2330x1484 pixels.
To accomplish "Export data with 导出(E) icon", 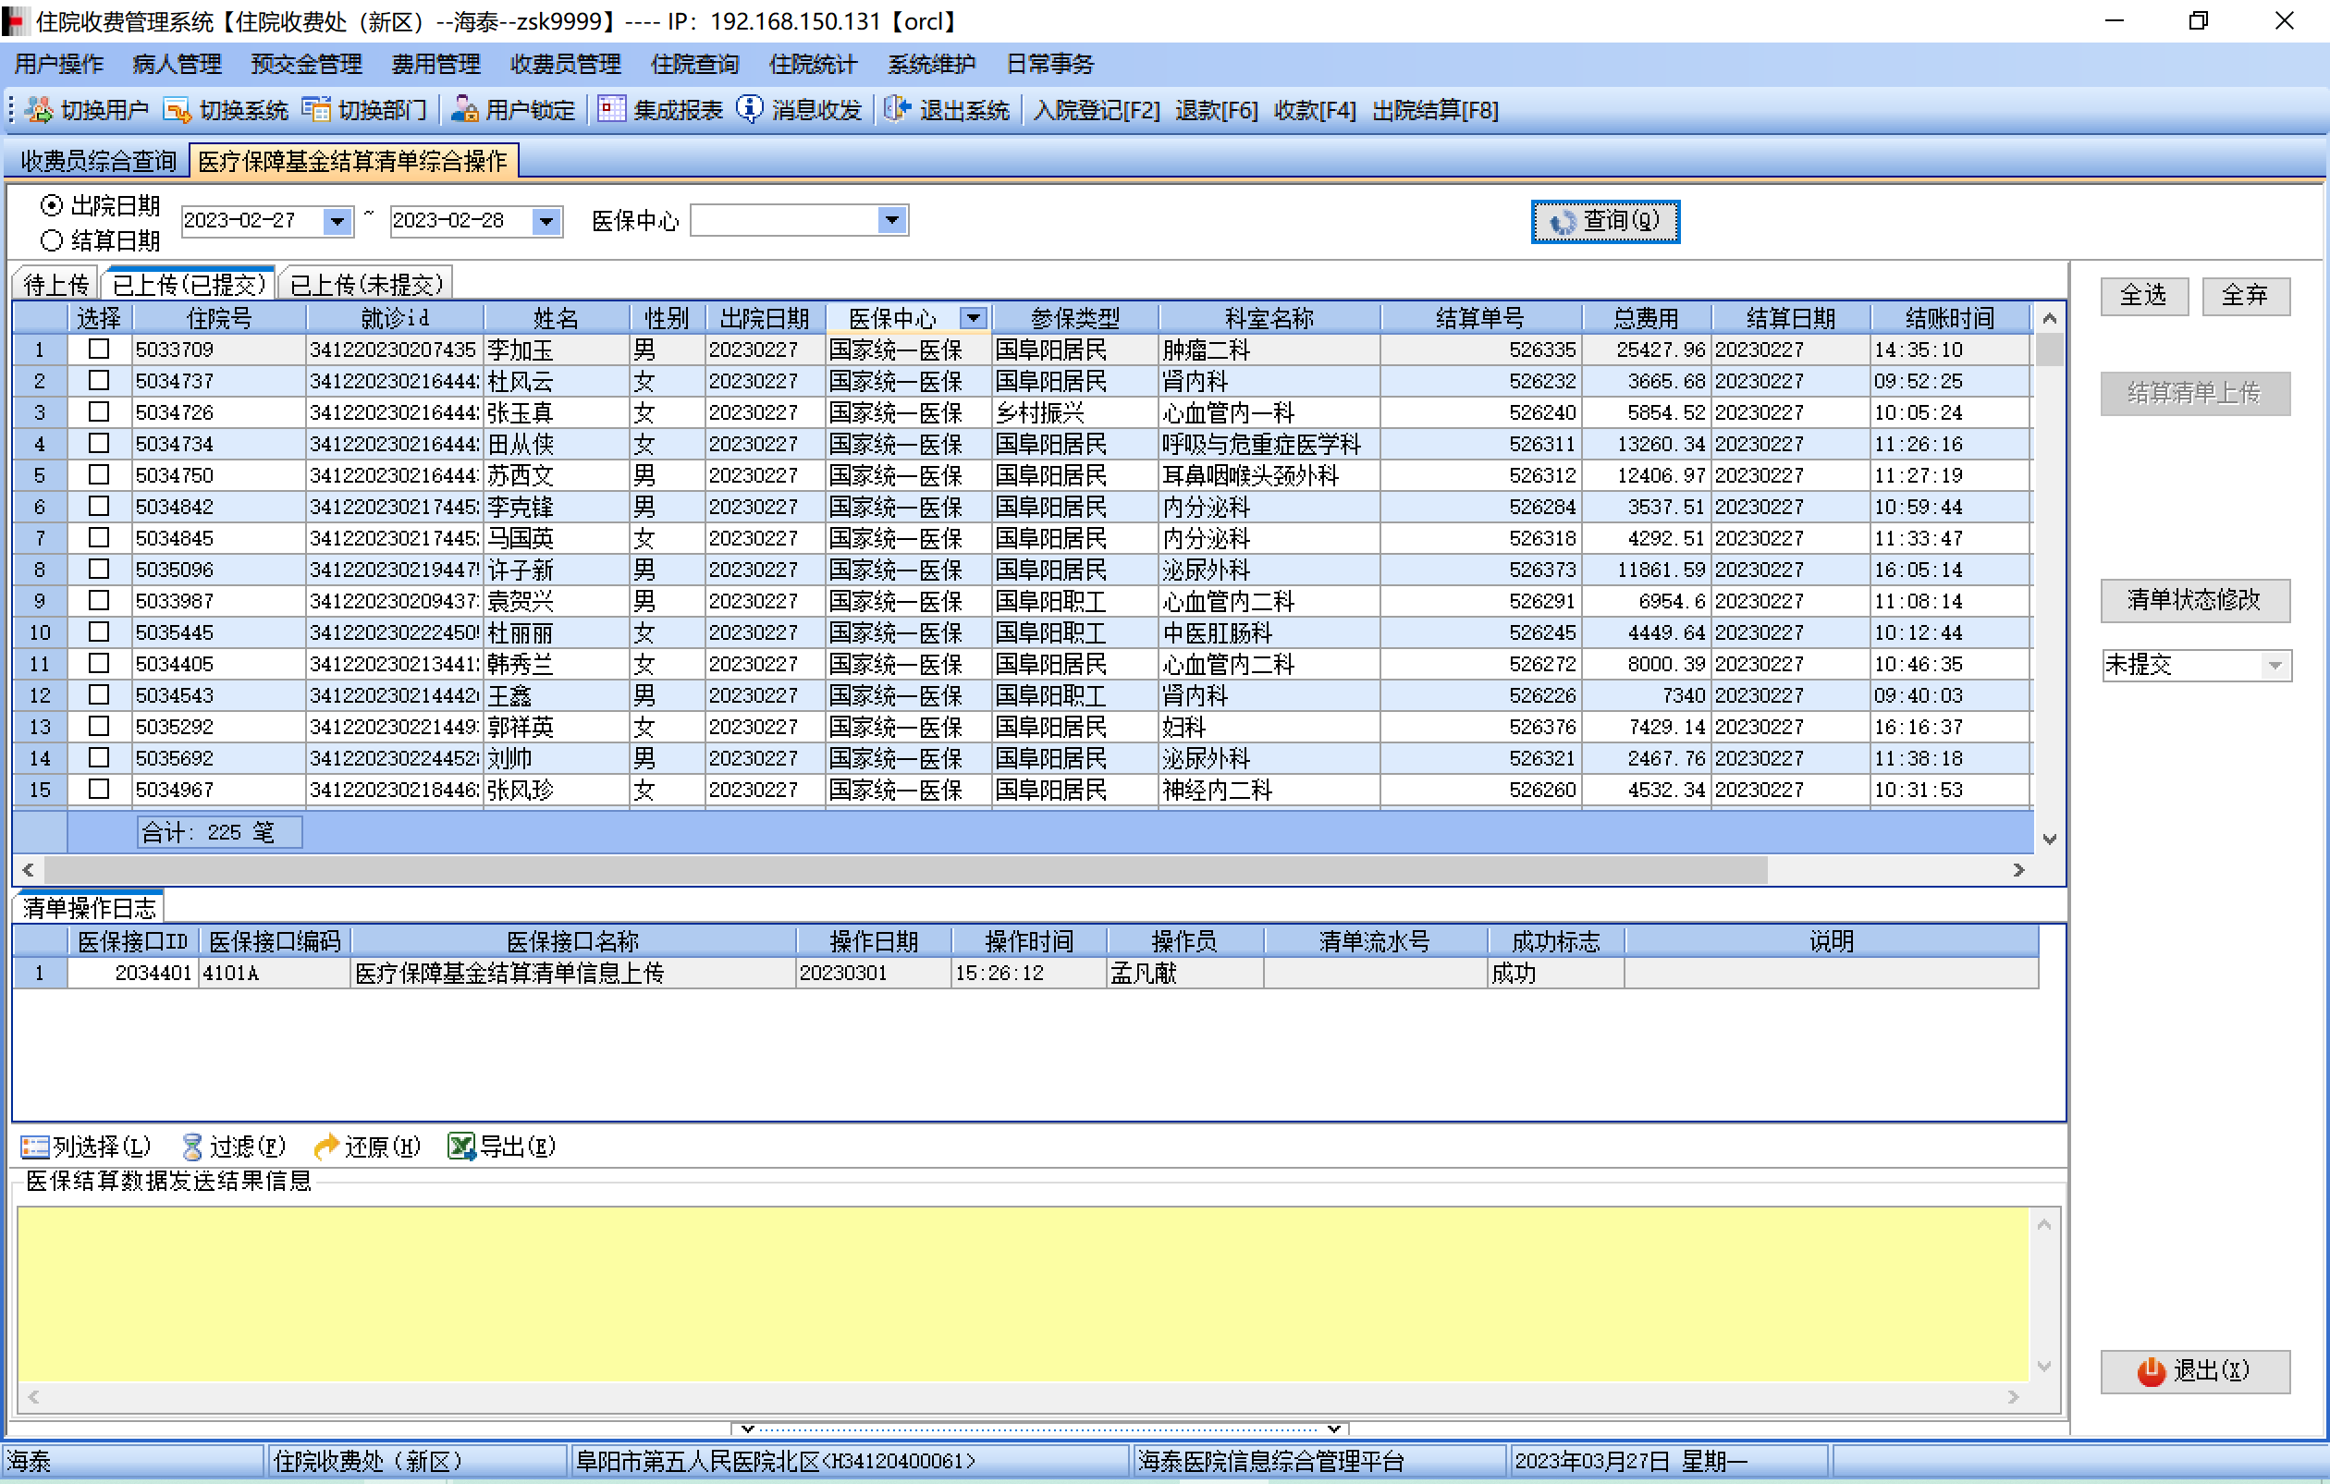I will [x=460, y=1147].
